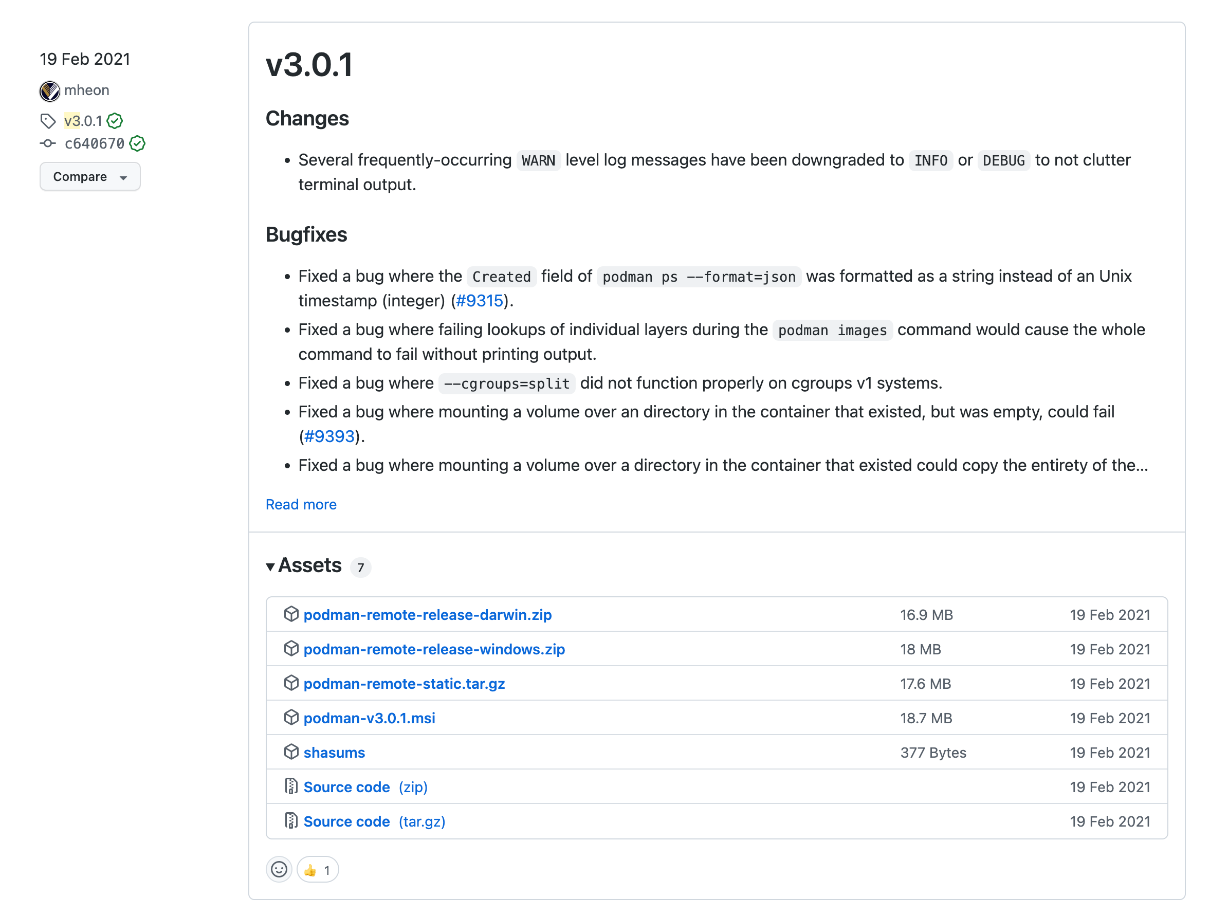The width and height of the screenshot is (1210, 915).
Task: Click the package icon beside the darwin zip
Action: pos(291,614)
